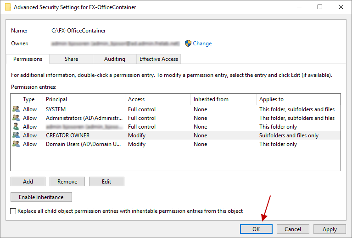Click the Change owner link
This screenshot has height=238, width=352.
tap(202, 43)
